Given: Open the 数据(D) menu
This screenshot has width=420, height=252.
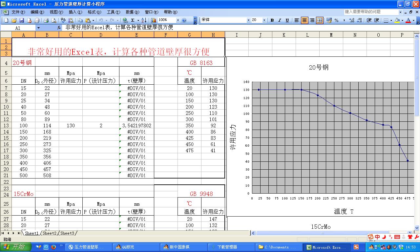Looking at the screenshot, I should 133,12.
